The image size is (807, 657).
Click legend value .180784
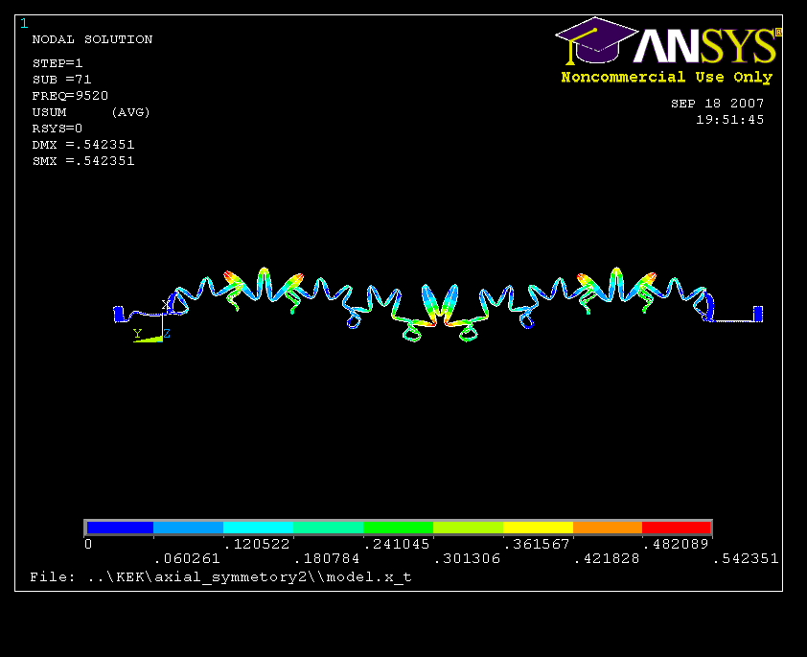click(327, 558)
